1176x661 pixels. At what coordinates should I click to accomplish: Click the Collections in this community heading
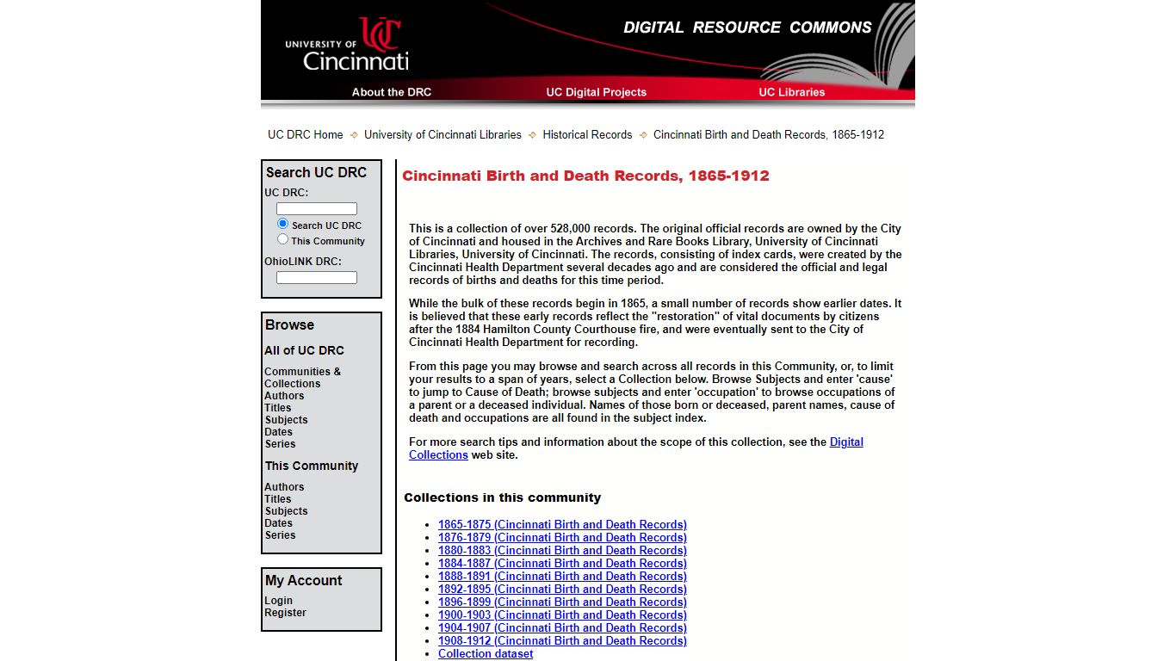[502, 497]
